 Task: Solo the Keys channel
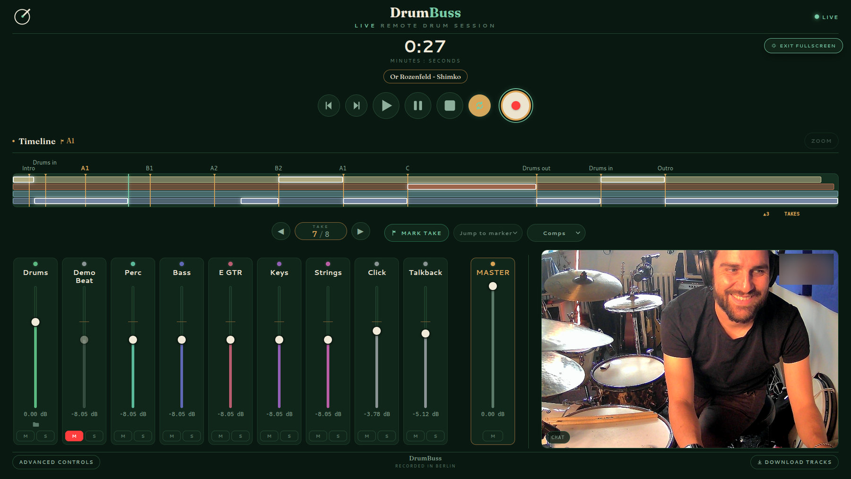pos(289,436)
